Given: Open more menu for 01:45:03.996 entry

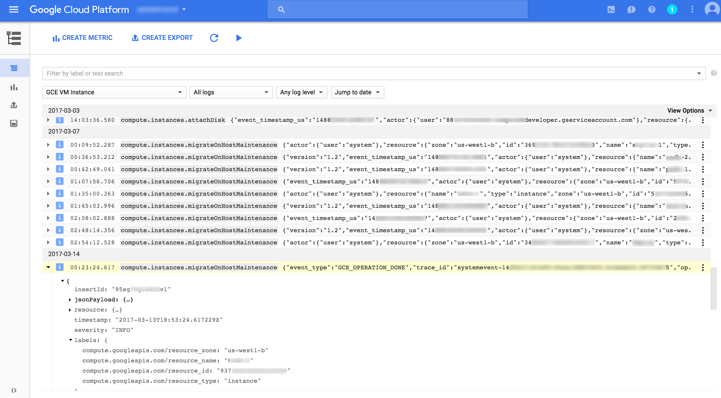Looking at the screenshot, I should point(703,206).
